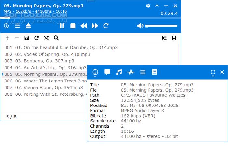228x150 pixels.
Task: Mute audio using the speaker icon
Action: click(x=140, y=26)
